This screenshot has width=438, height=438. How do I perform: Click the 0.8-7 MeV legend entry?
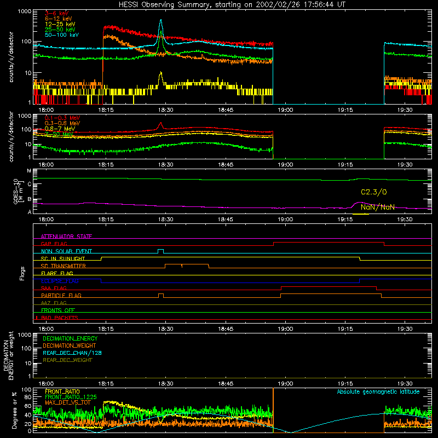point(60,129)
